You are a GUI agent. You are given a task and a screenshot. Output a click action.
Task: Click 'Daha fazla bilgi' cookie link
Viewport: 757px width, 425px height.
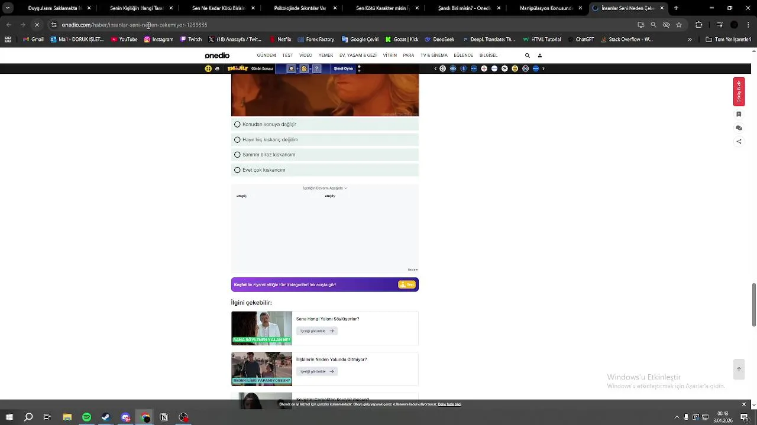click(x=449, y=404)
